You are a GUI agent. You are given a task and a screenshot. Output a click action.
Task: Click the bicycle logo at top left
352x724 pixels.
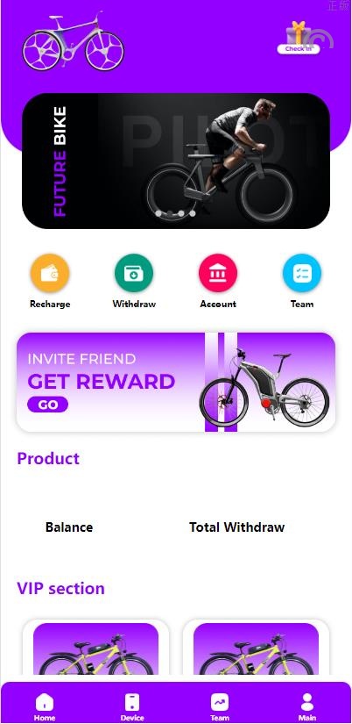(x=73, y=42)
